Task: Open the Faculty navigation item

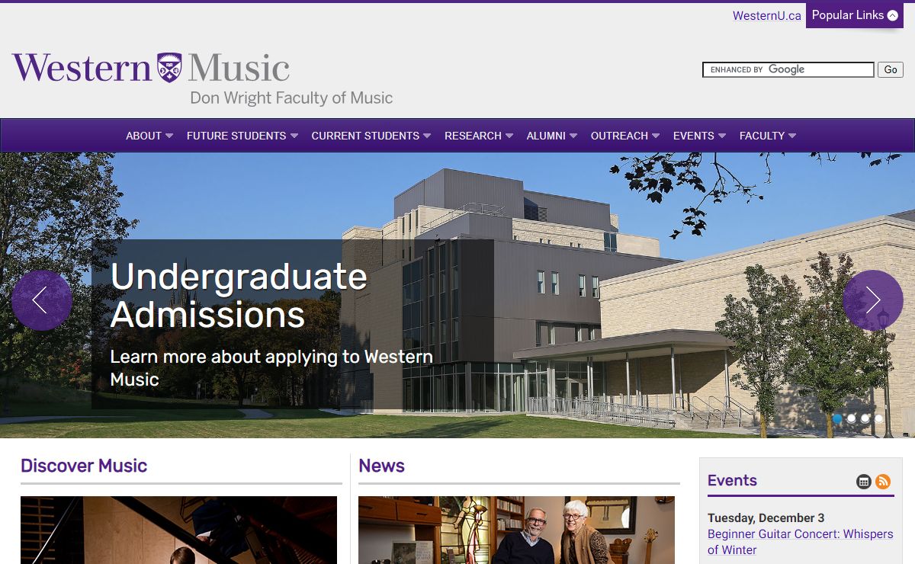Action: tap(762, 136)
